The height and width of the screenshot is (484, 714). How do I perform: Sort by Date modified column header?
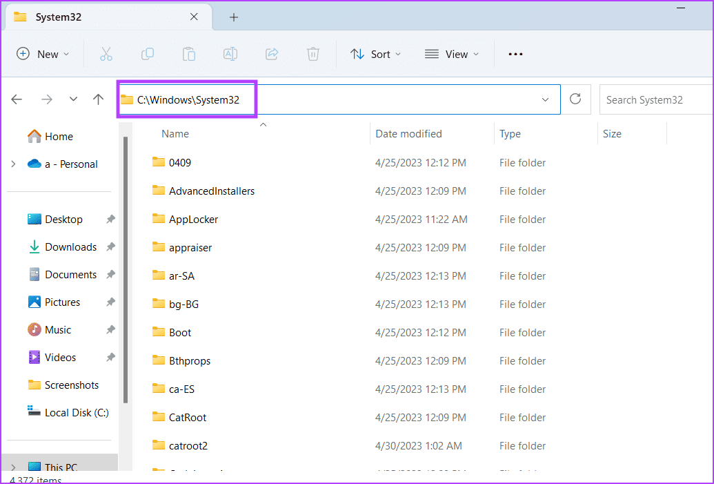click(408, 134)
